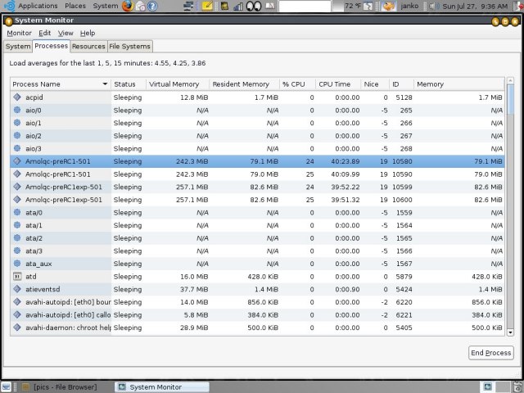
Task: Click the atieventsd process icon
Action: coord(17,289)
